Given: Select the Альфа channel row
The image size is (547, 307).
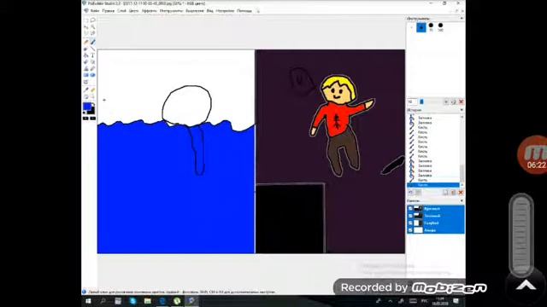Looking at the screenshot, I should (436, 230).
